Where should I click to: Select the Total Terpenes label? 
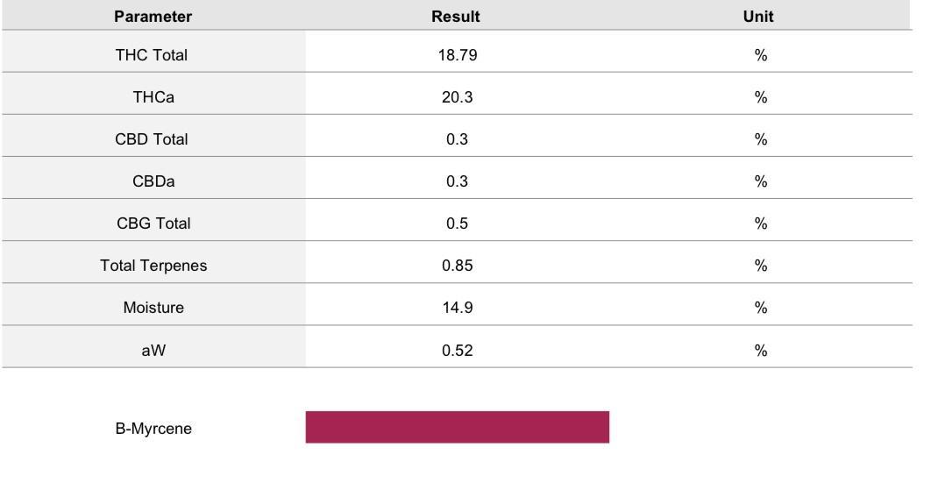click(x=153, y=266)
